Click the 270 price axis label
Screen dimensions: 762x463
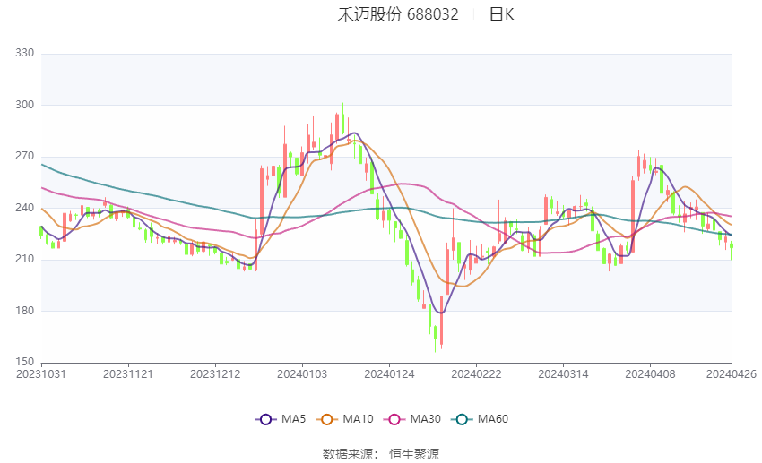tap(25, 157)
